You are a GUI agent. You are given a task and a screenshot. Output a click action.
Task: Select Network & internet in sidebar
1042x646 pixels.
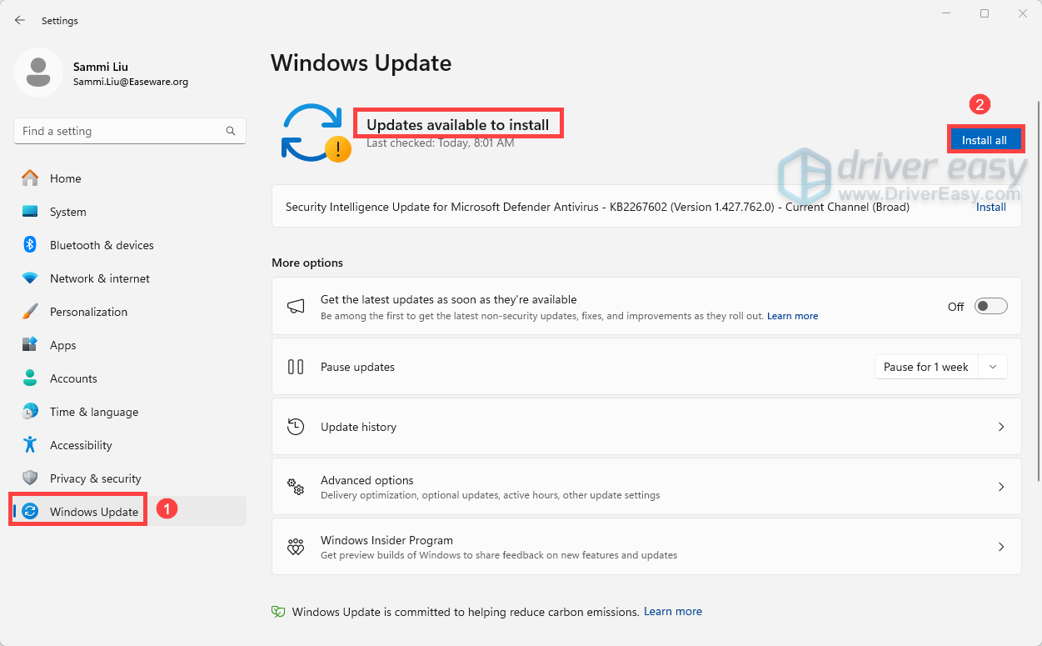[130, 278]
